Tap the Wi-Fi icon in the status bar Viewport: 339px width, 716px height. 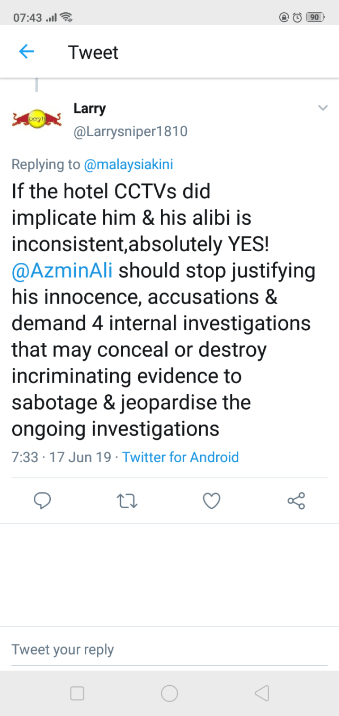[x=66, y=17]
